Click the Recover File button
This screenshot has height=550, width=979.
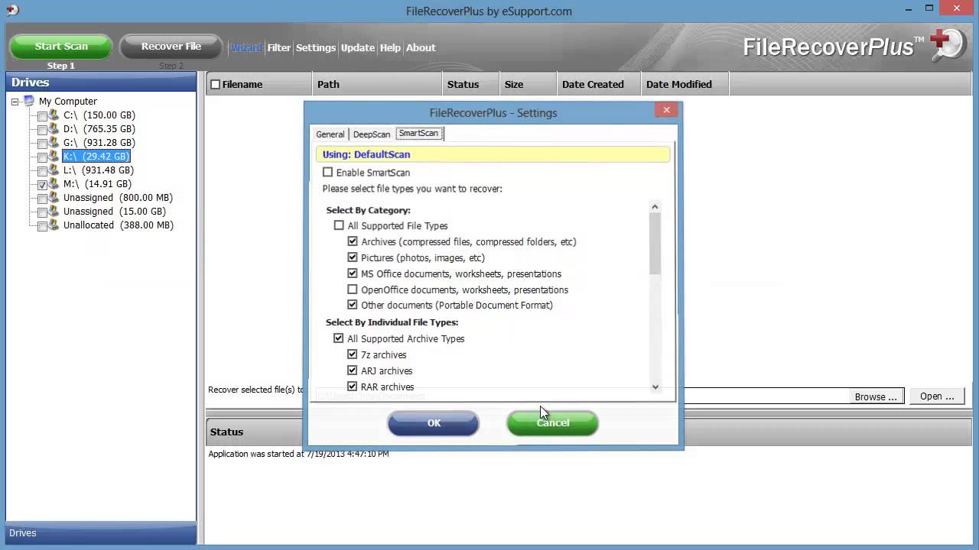coord(171,47)
